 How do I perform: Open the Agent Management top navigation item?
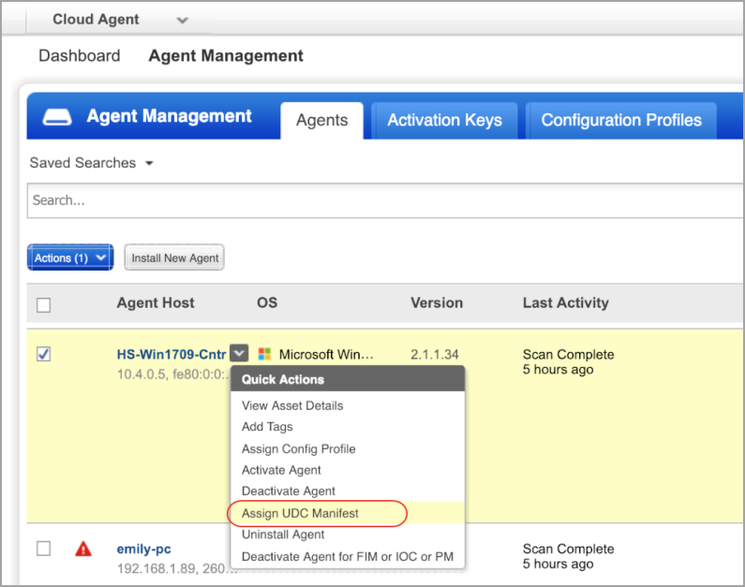(226, 55)
